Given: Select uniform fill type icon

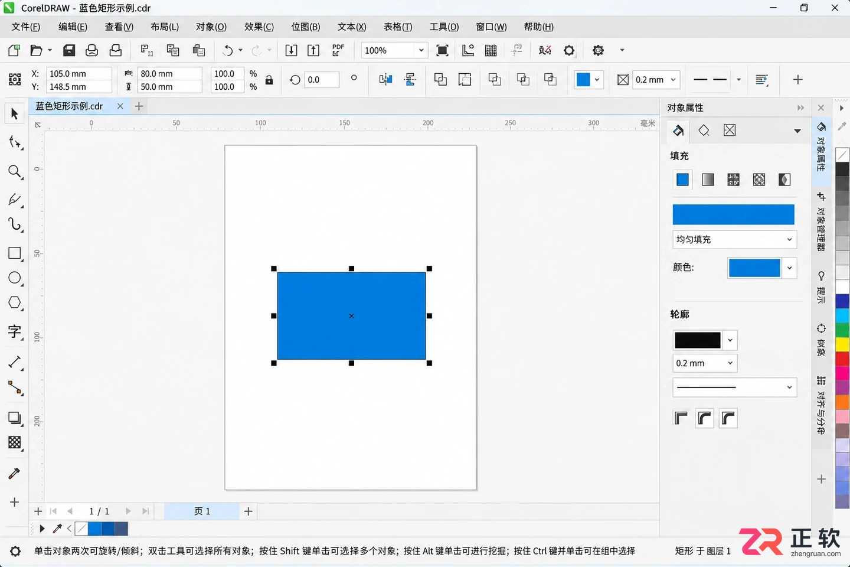Looking at the screenshot, I should click(682, 180).
